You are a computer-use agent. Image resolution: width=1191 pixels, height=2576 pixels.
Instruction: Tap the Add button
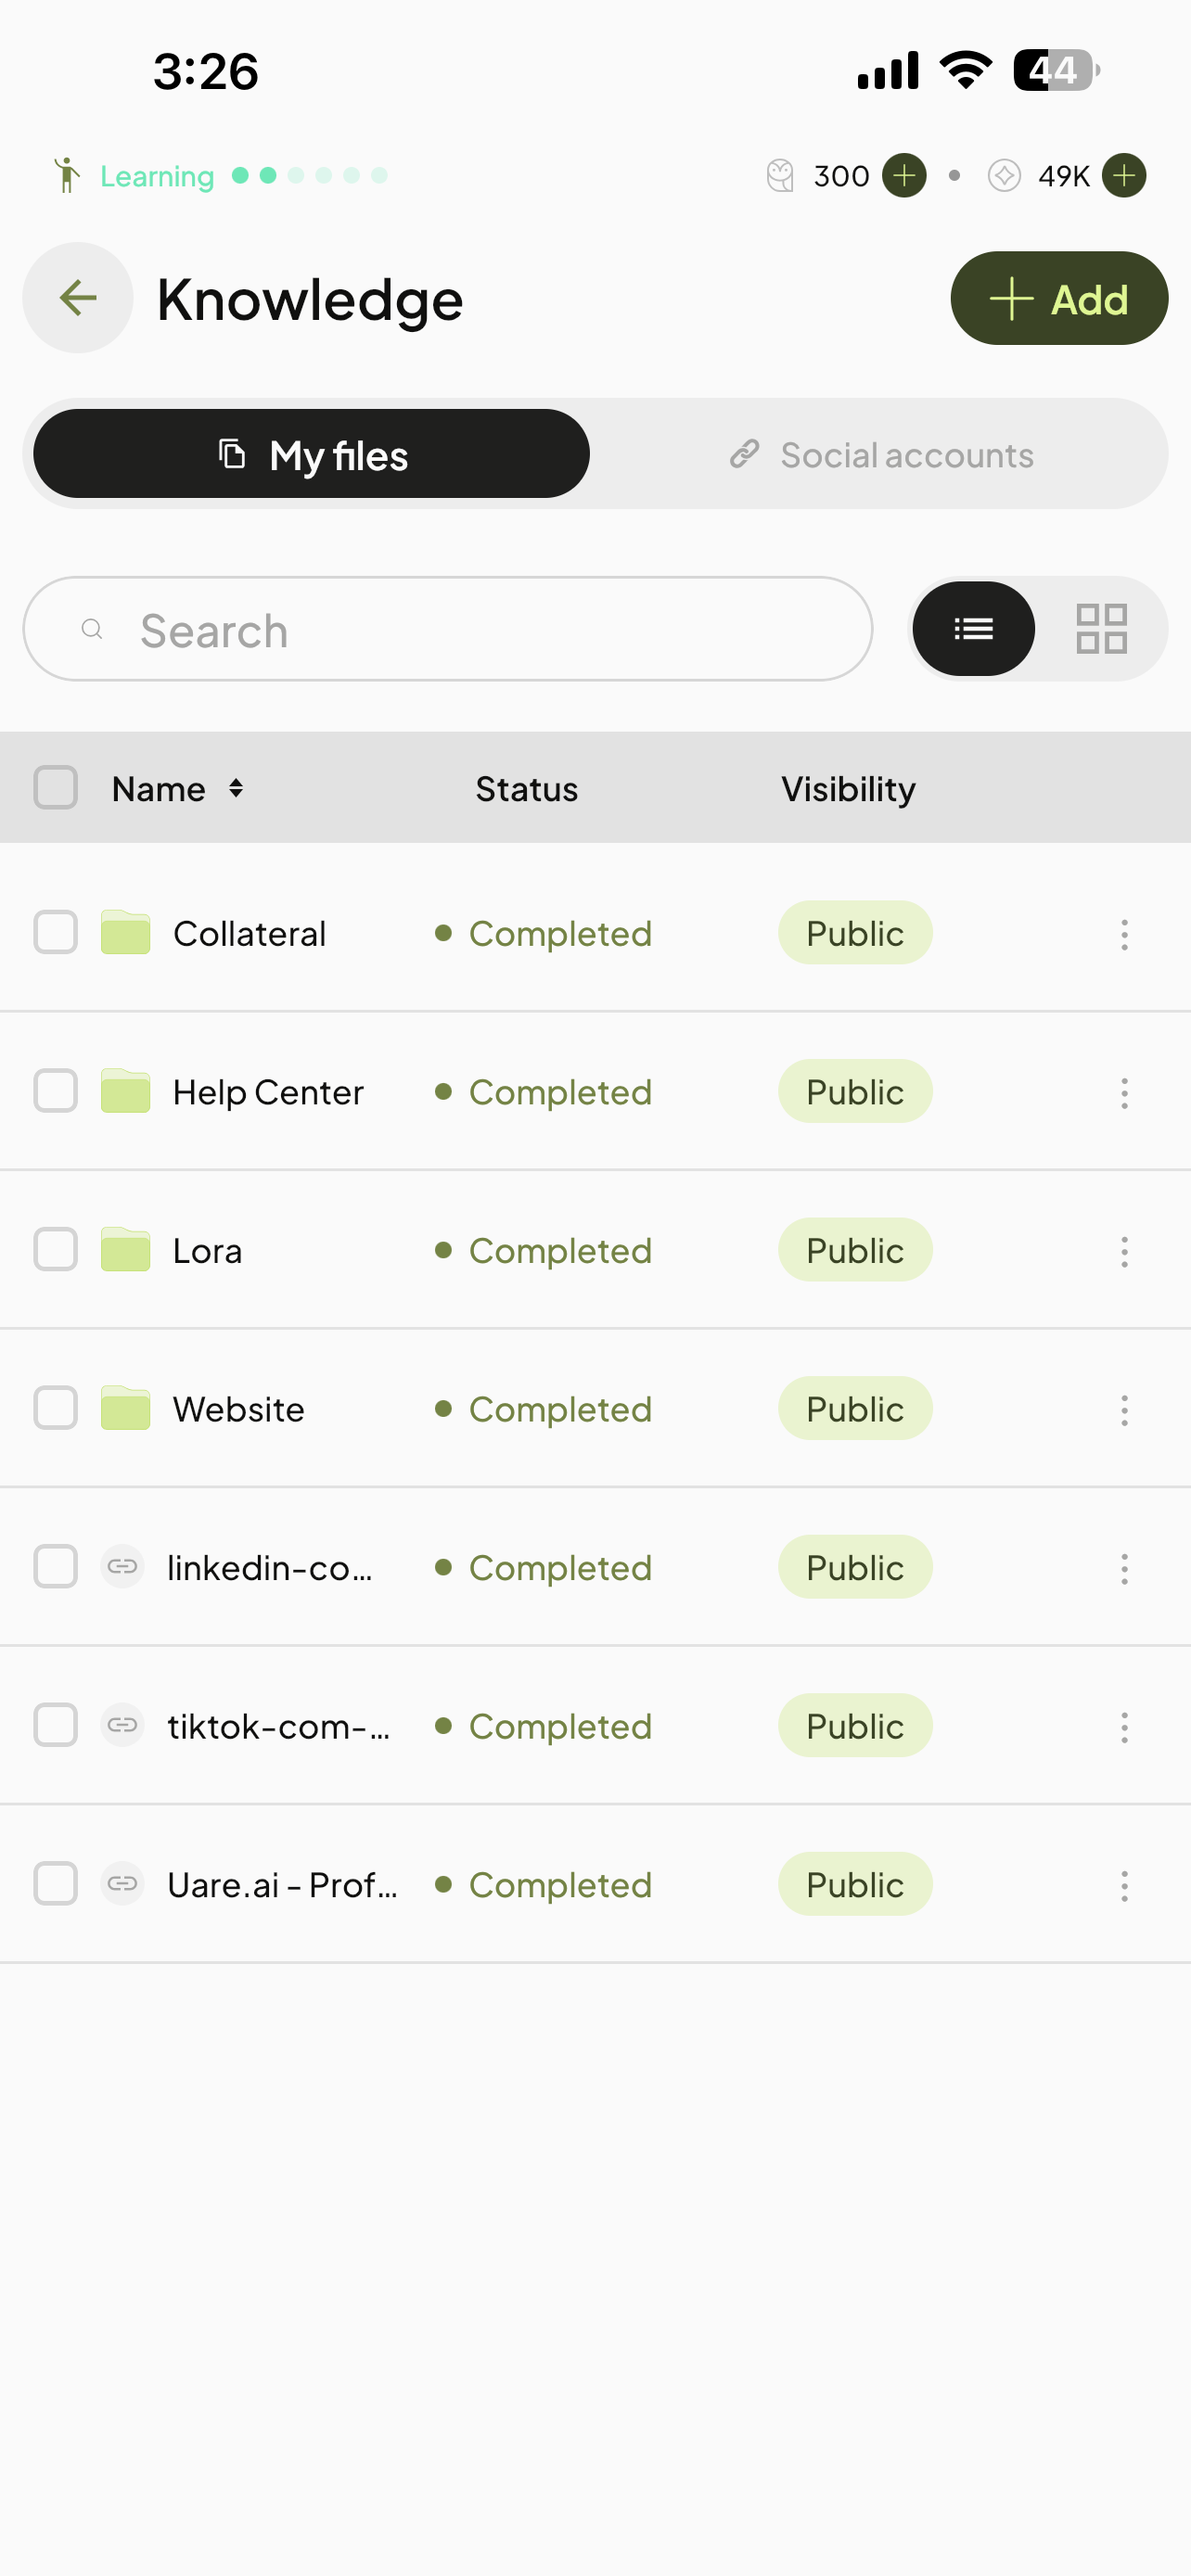point(1059,298)
